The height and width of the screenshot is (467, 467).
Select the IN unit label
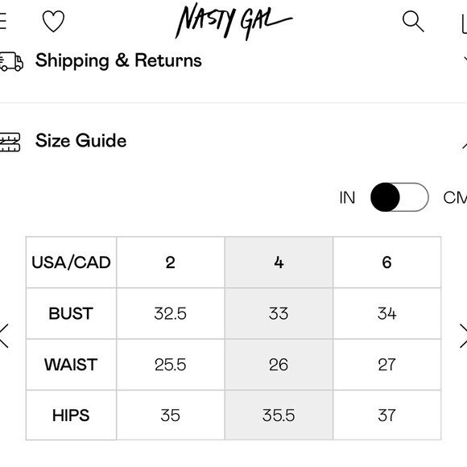point(347,197)
